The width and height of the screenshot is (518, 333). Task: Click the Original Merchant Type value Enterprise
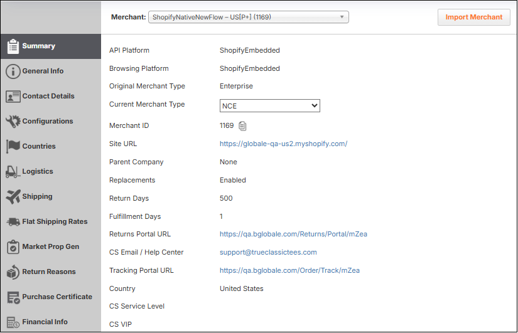pyautogui.click(x=236, y=86)
